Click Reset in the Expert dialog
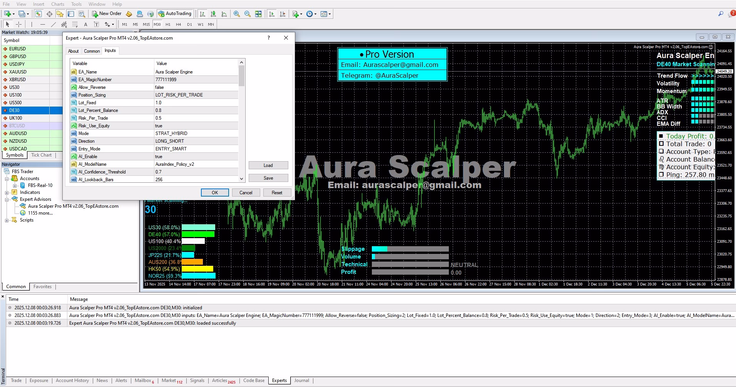 (x=277, y=193)
